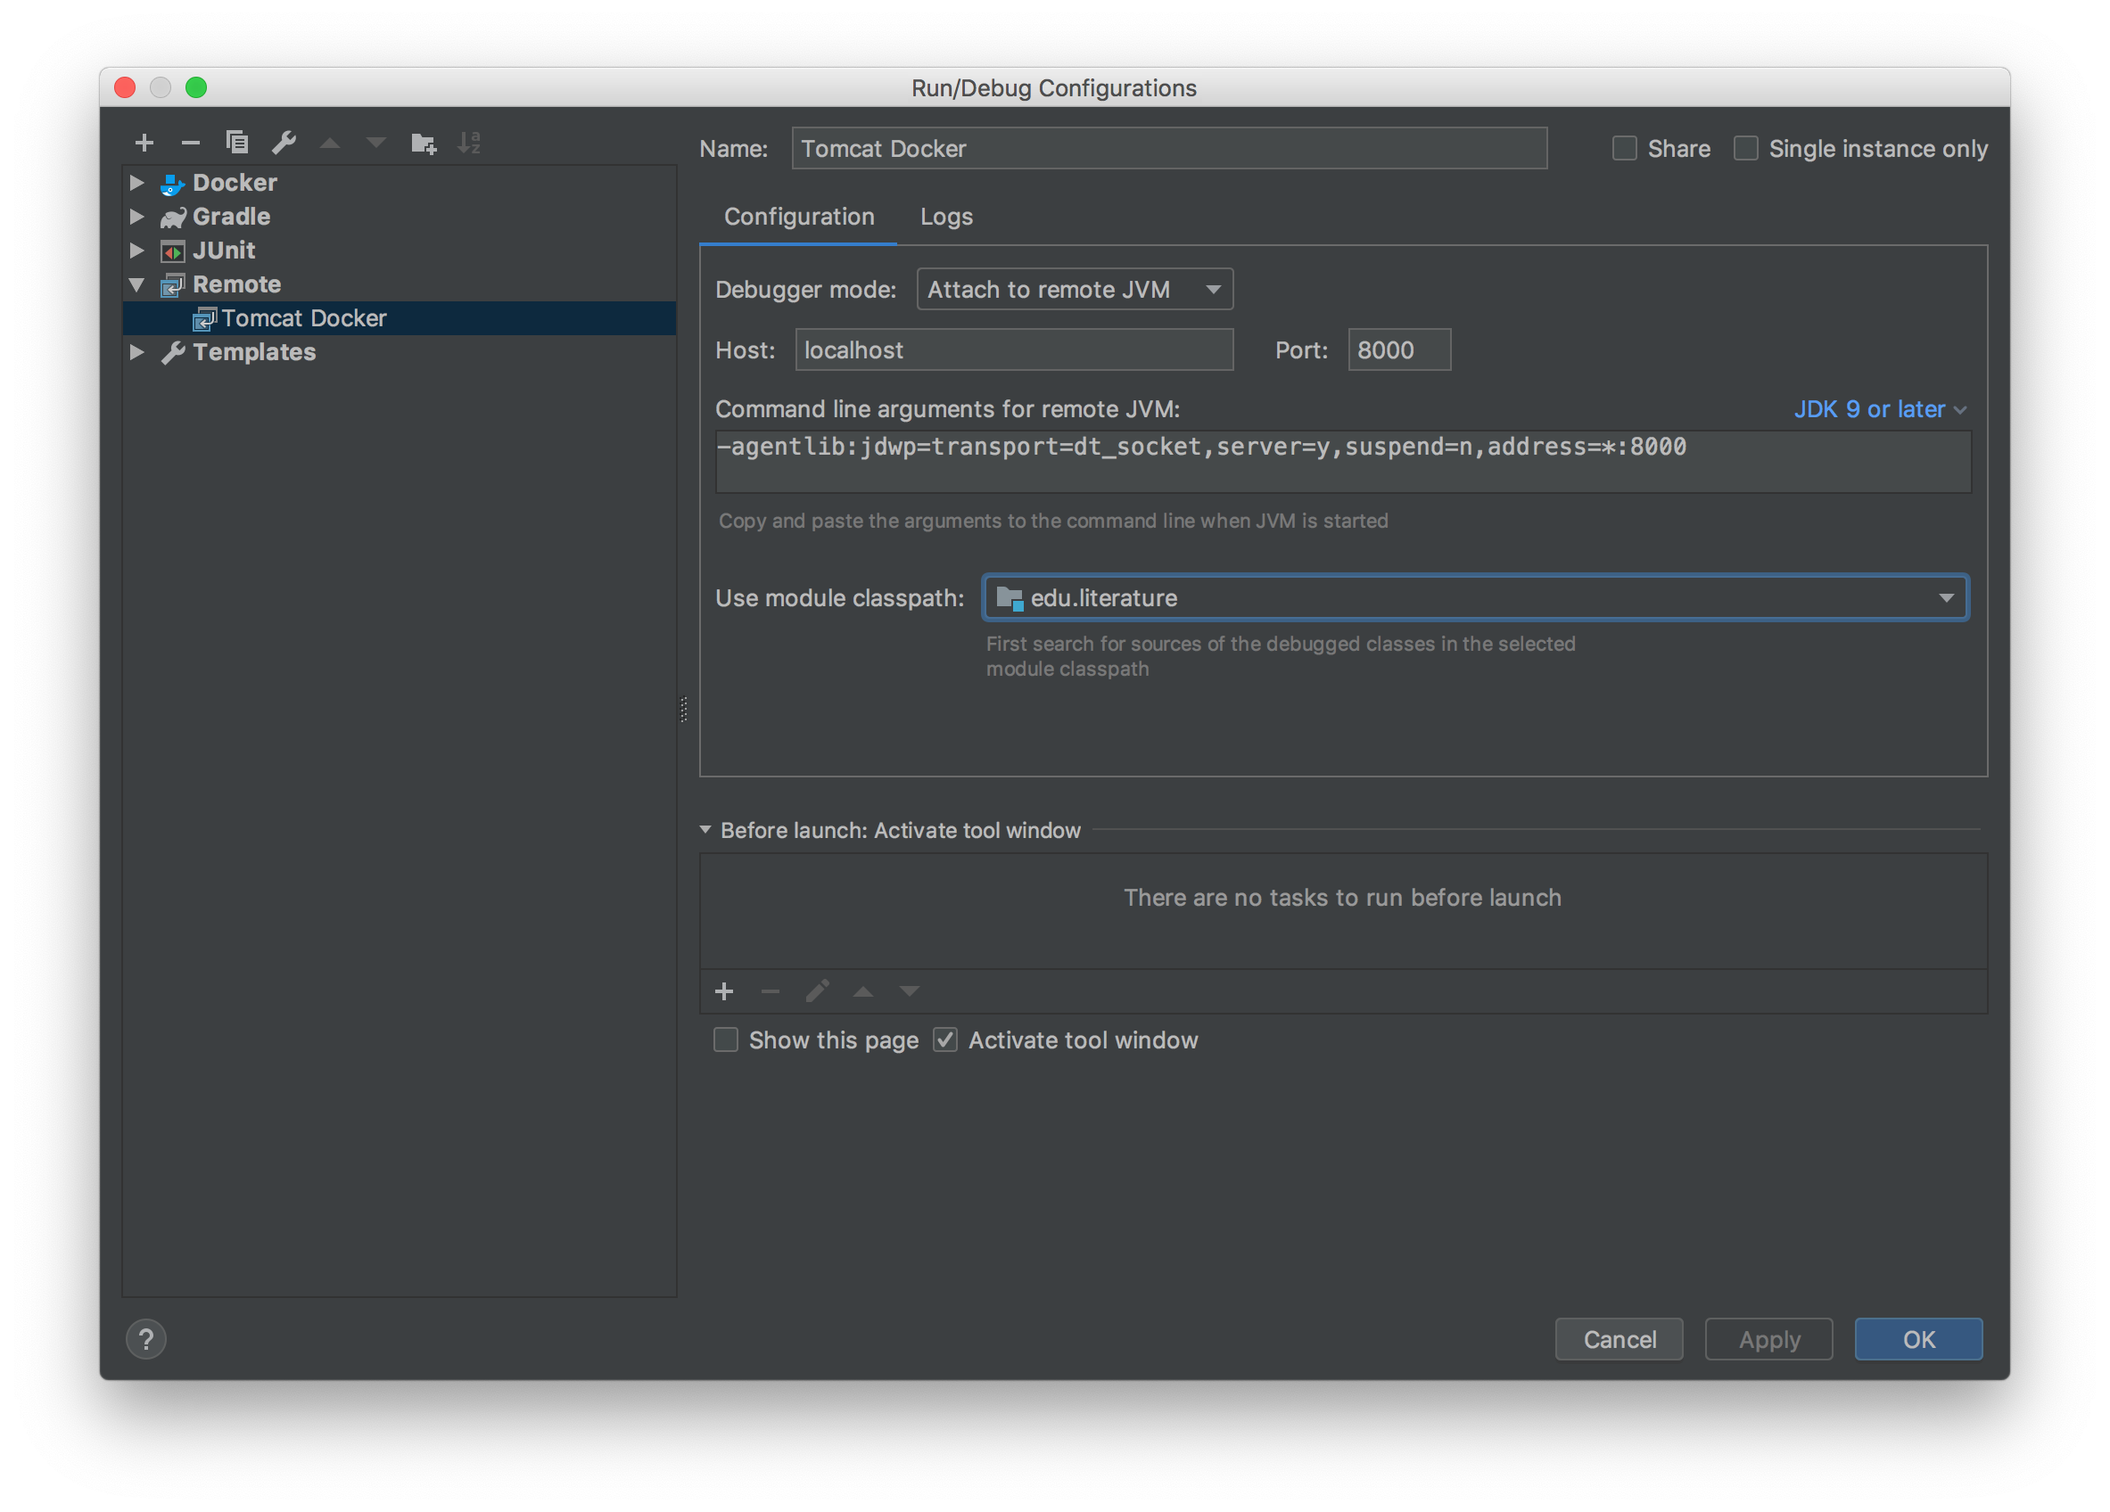Viewport: 2110px width, 1512px height.
Task: Click the help question mark button
Action: click(146, 1339)
